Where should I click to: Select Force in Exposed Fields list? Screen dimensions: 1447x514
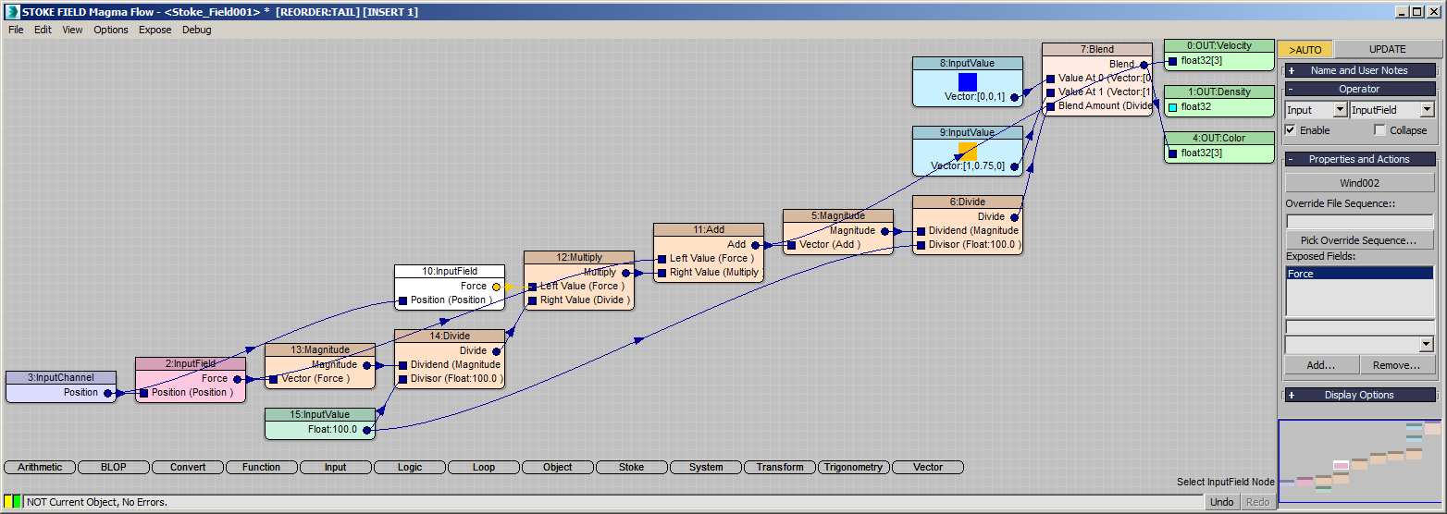pyautogui.click(x=1360, y=274)
